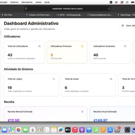
Task: Open Contacts from the Dock
Action: click(x=40, y=130)
